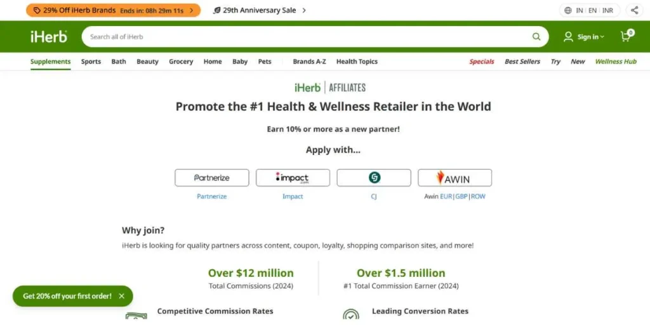Open the shopping cart icon
The image size is (650, 325).
tap(627, 36)
